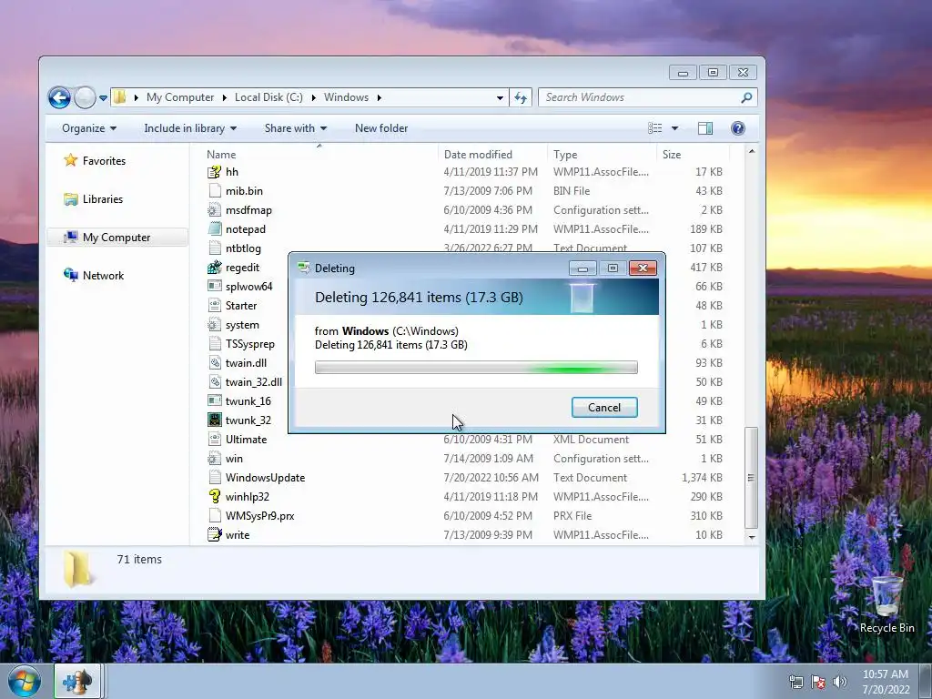
Task: Select the Starter file icon
Action: point(214,306)
